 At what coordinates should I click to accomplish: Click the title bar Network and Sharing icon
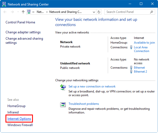[x=4, y=4]
